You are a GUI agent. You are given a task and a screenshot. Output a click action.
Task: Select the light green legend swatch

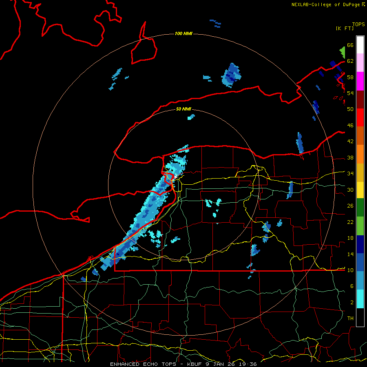pyautogui.click(x=360, y=226)
